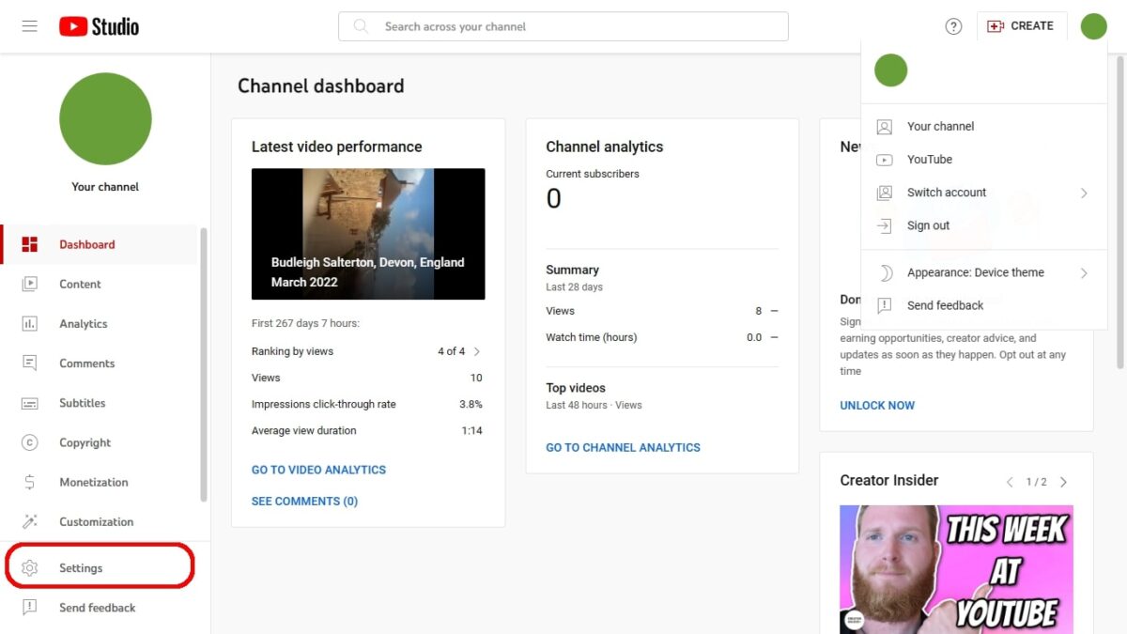Click the page scrollbar on the right edge

pyautogui.click(x=1120, y=211)
